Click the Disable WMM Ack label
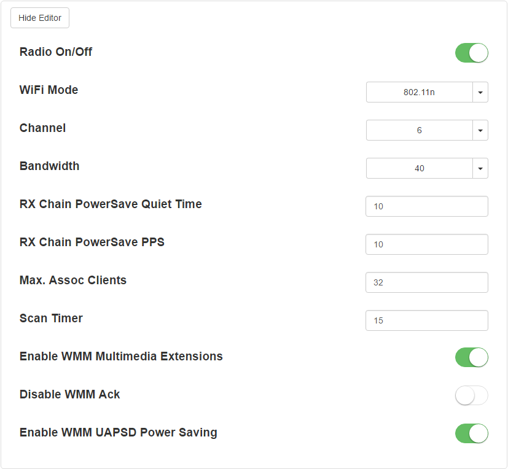This screenshot has width=508, height=469. pos(69,394)
